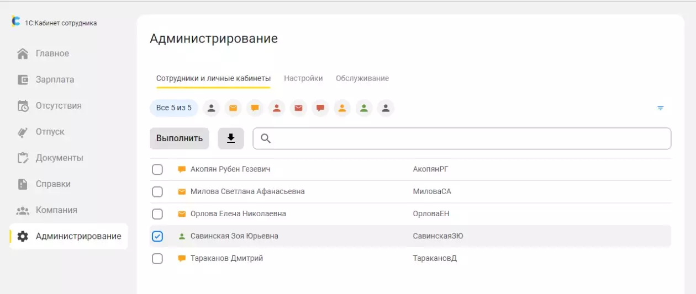This screenshot has height=294, width=696.
Task: Click the 1С:Кабинет сотрудника logo
Action: (x=16, y=22)
